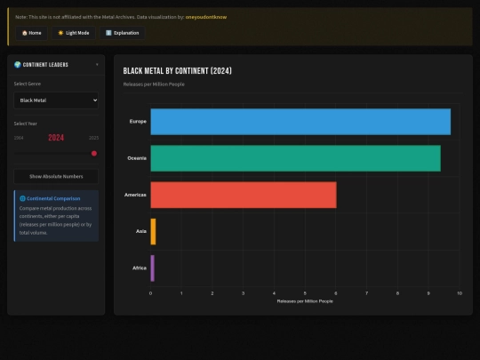Click the large 2024 year value
Image resolution: width=480 pixels, height=360 pixels.
[56, 138]
